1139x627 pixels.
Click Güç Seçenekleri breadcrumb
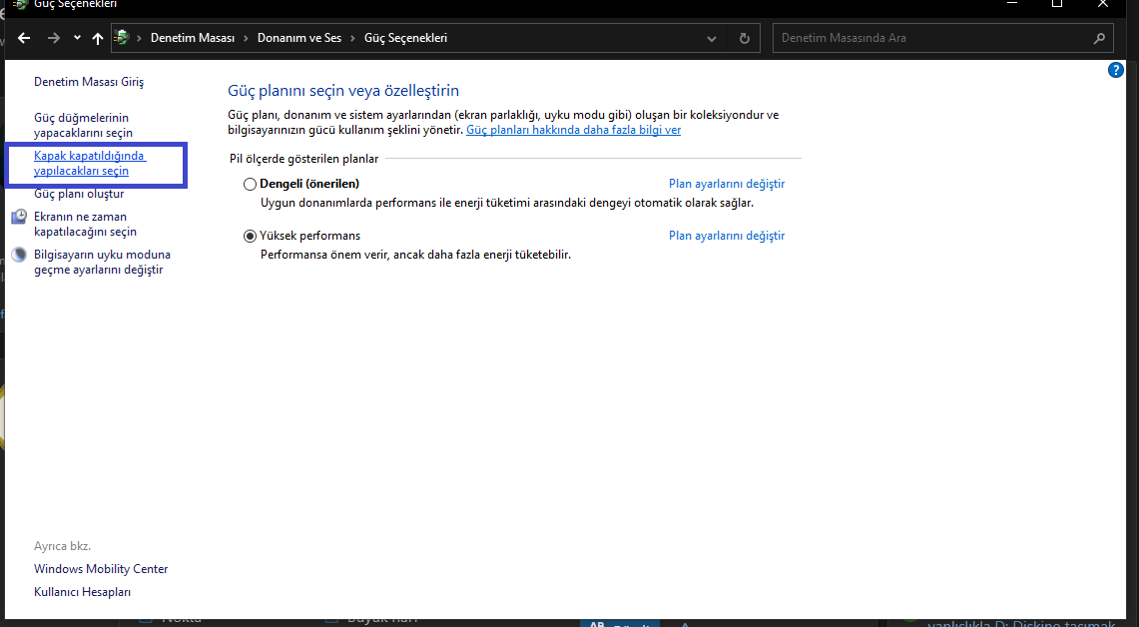coord(405,38)
